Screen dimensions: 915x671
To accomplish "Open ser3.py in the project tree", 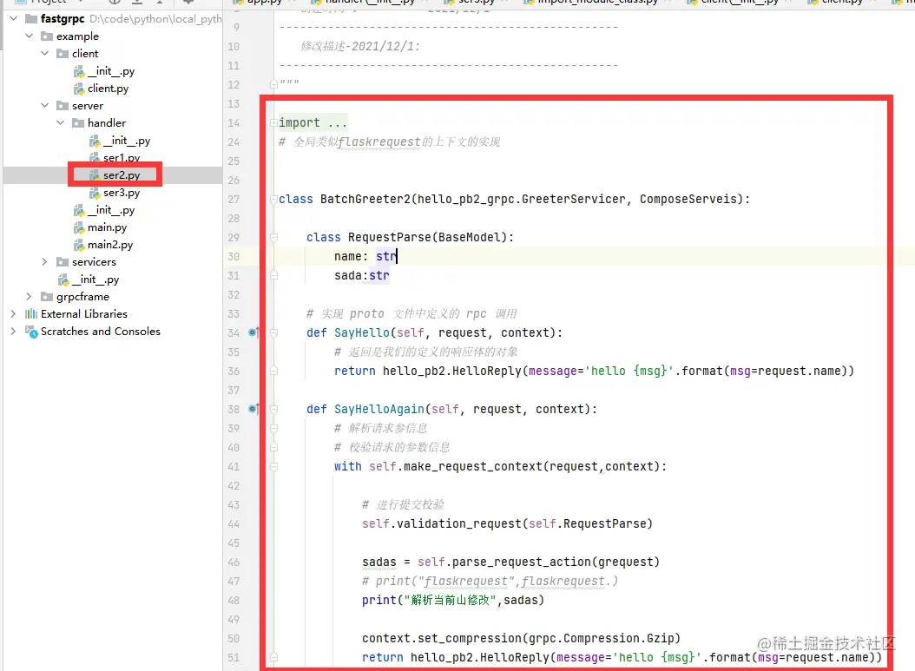I will click(122, 193).
